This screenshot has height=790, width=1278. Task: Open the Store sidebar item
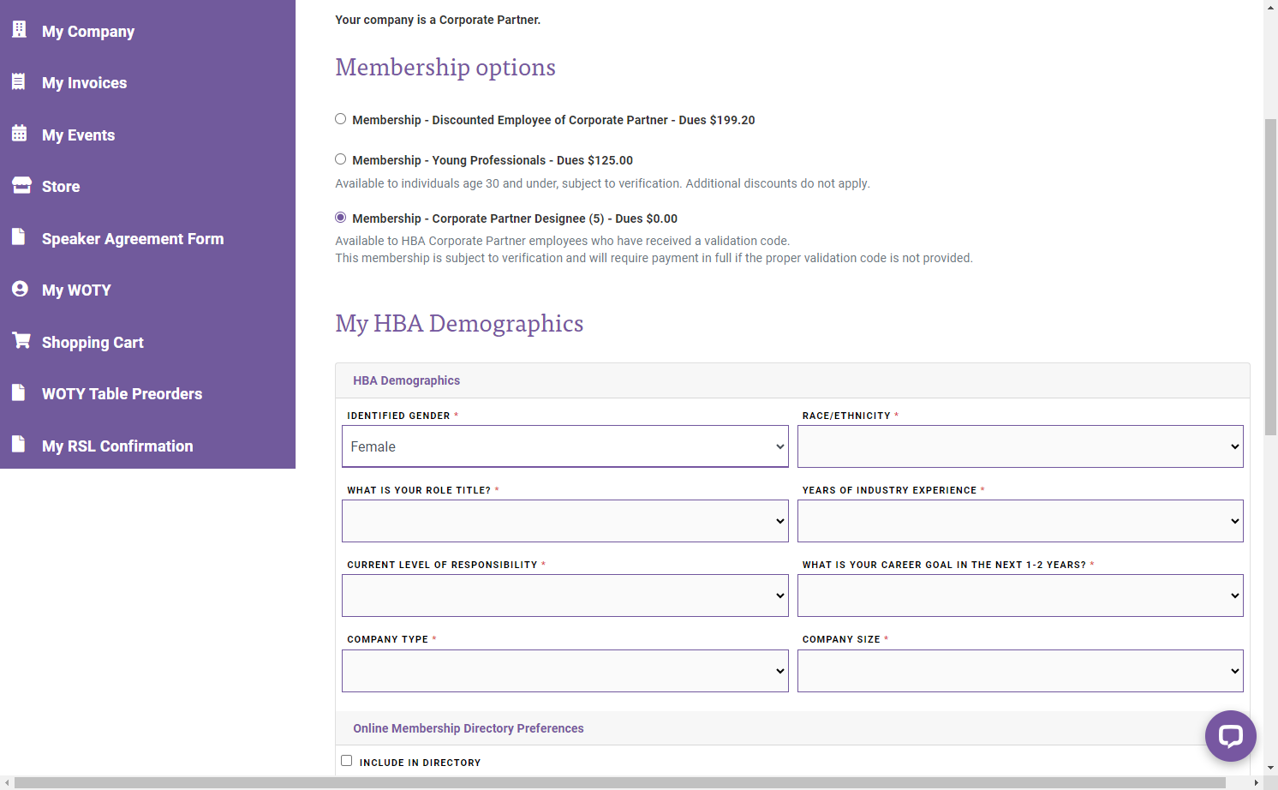61,187
